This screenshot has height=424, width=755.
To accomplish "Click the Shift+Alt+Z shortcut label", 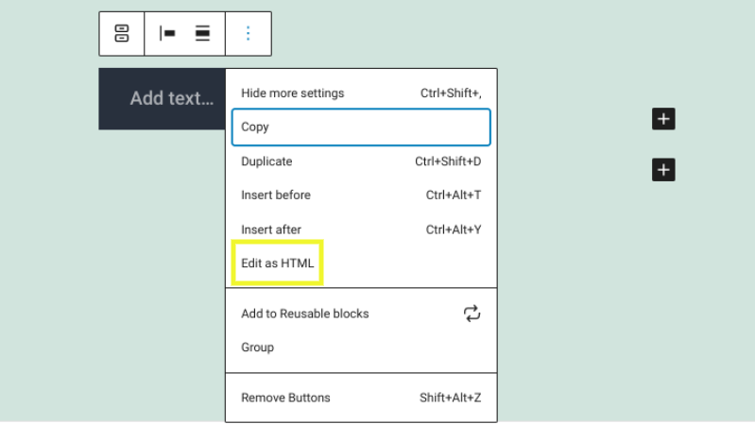I will click(450, 398).
